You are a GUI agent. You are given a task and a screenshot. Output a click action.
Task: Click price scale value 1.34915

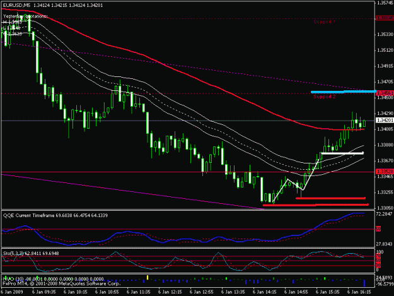coord(385,66)
